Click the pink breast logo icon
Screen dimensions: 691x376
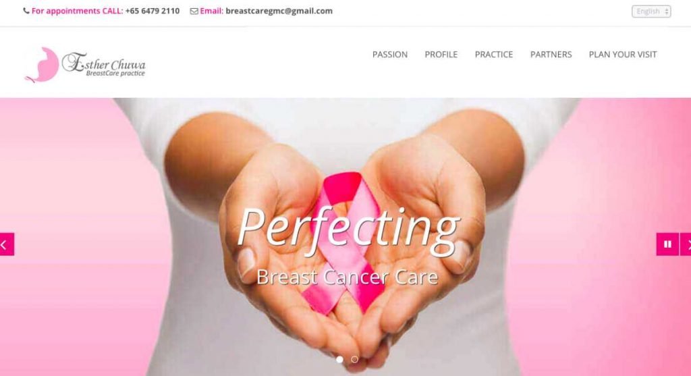(x=42, y=65)
